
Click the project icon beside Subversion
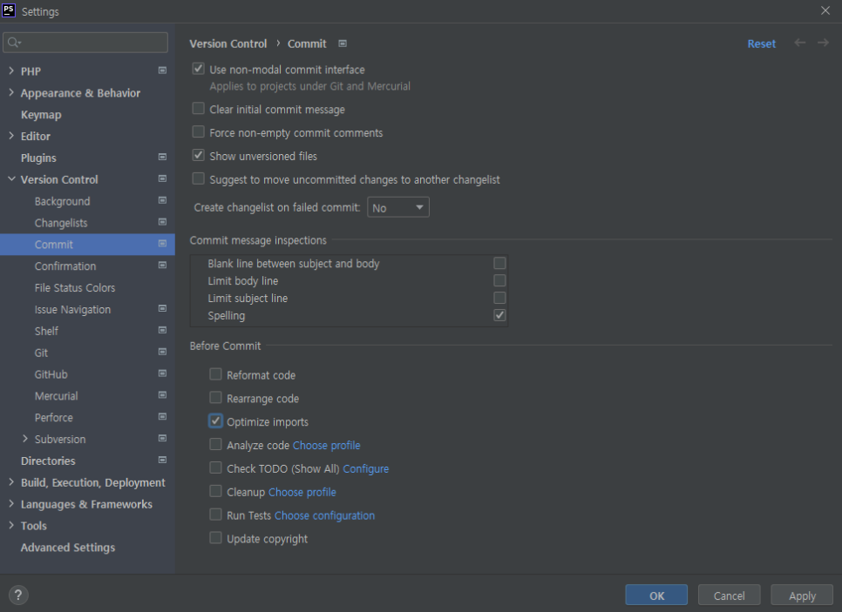click(162, 438)
